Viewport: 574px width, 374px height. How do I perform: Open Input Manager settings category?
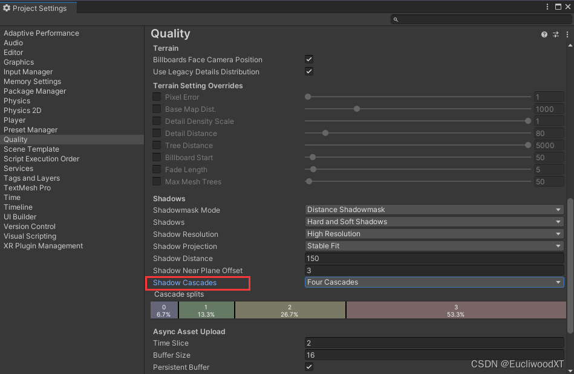pyautogui.click(x=28, y=72)
